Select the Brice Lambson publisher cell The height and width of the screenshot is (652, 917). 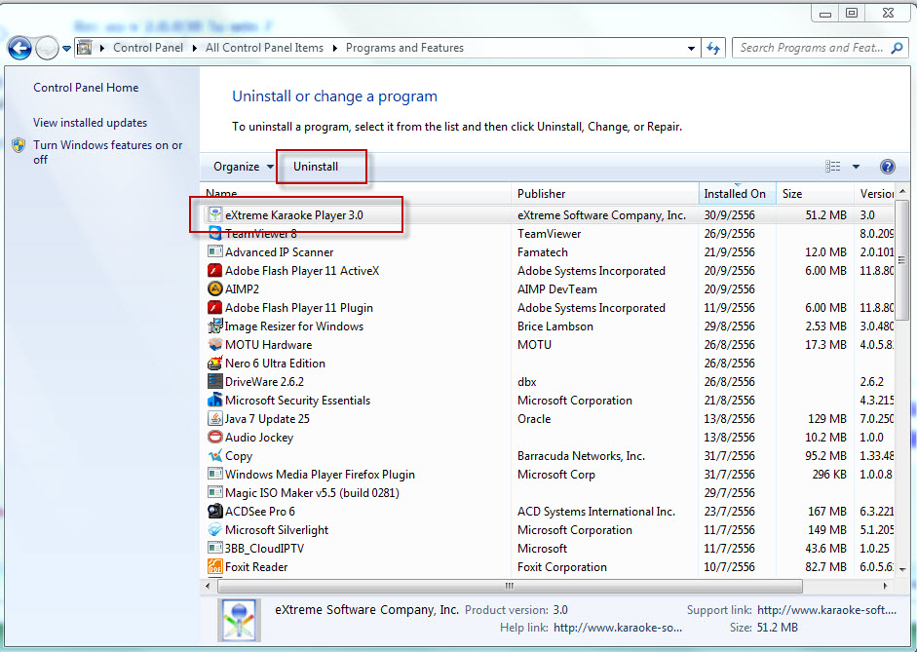pos(555,326)
